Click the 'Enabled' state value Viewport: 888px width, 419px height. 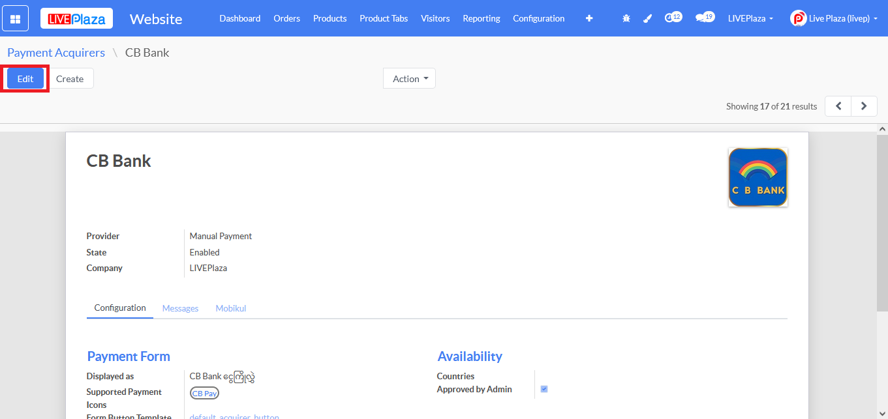(x=204, y=252)
